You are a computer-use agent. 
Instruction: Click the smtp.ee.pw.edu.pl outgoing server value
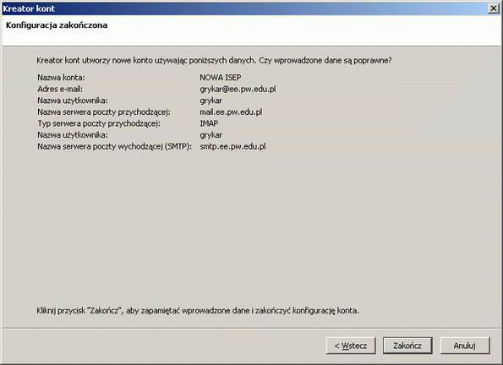tap(232, 146)
